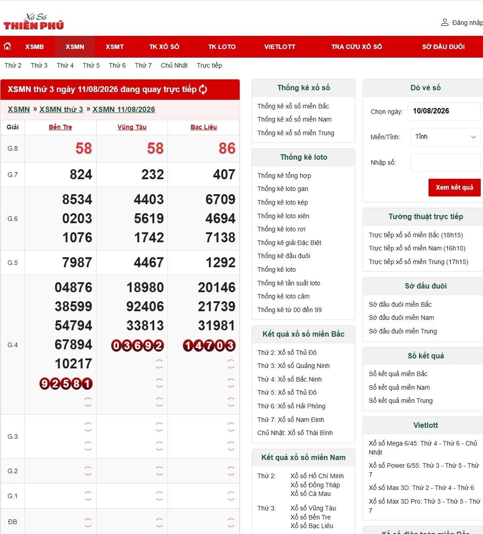This screenshot has width=483, height=534.
Task: Open Thống kê xổ số miền Bắc
Action: coord(293,106)
